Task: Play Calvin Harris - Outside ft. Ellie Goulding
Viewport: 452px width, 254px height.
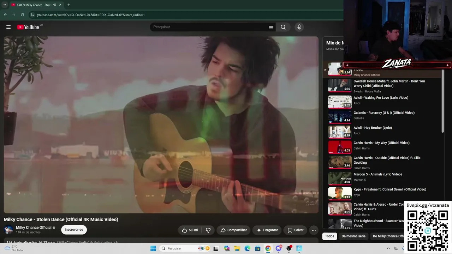Action: click(385, 162)
